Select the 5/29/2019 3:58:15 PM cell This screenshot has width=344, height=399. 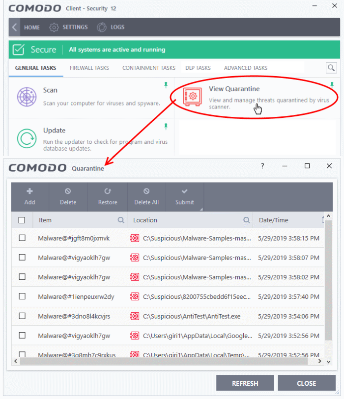click(288, 238)
